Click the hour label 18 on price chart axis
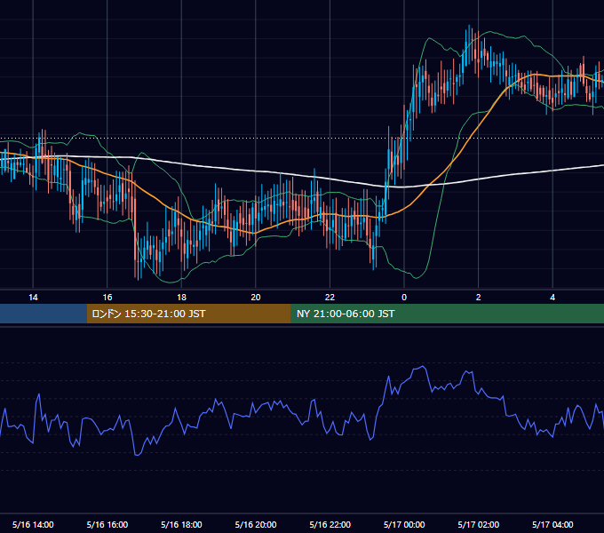 pyautogui.click(x=181, y=298)
